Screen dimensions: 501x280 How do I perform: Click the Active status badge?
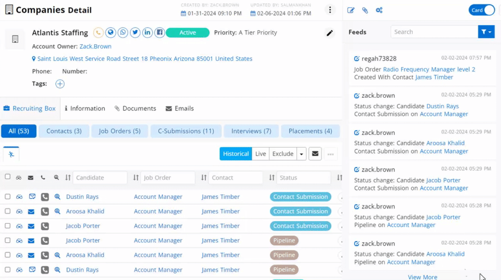pos(187,33)
